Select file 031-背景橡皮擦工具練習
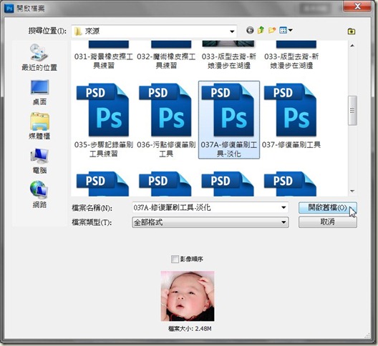The width and height of the screenshot is (378, 346). (x=103, y=55)
